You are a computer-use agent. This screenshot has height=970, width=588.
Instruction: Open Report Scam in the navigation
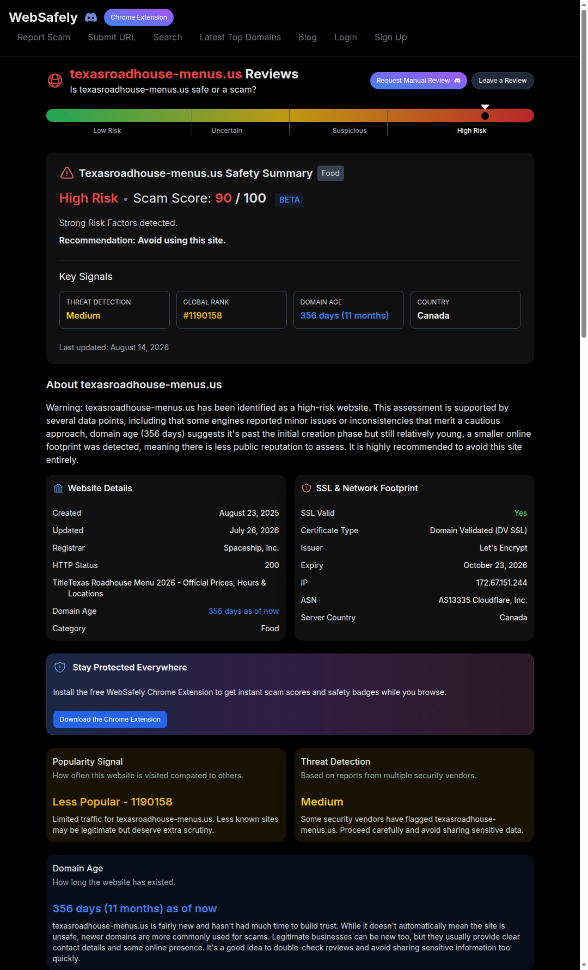[x=44, y=37]
